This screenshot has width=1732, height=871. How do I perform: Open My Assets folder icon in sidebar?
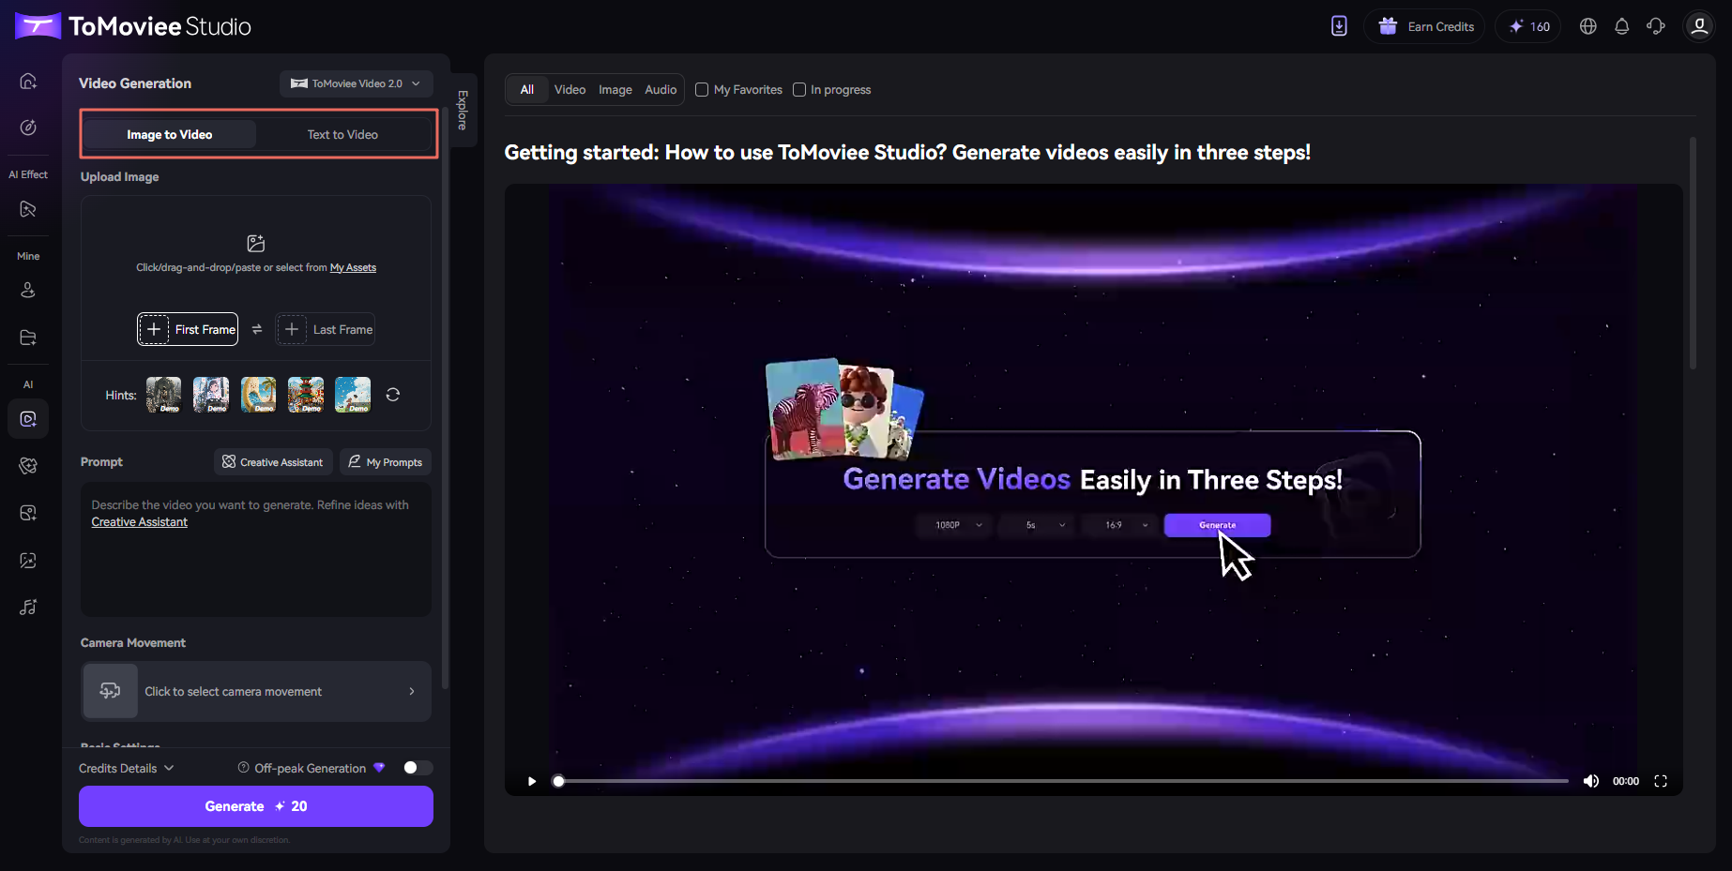[28, 338]
